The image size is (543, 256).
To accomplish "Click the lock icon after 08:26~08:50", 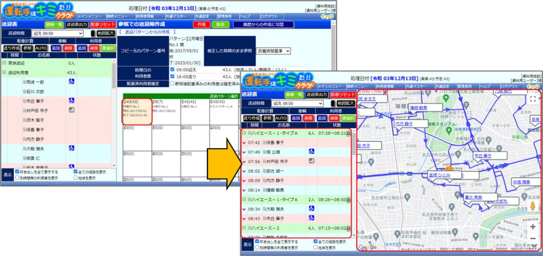I will [x=348, y=200].
